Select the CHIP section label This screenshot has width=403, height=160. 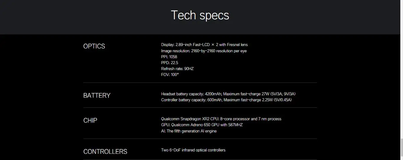90,121
